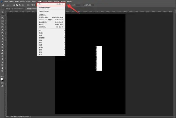
Task: Expand the 3D submenu arrow
Action: 64,30
